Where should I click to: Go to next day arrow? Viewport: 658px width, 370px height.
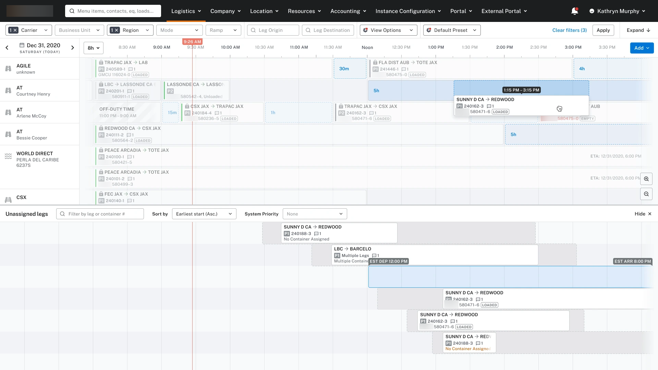(x=73, y=48)
